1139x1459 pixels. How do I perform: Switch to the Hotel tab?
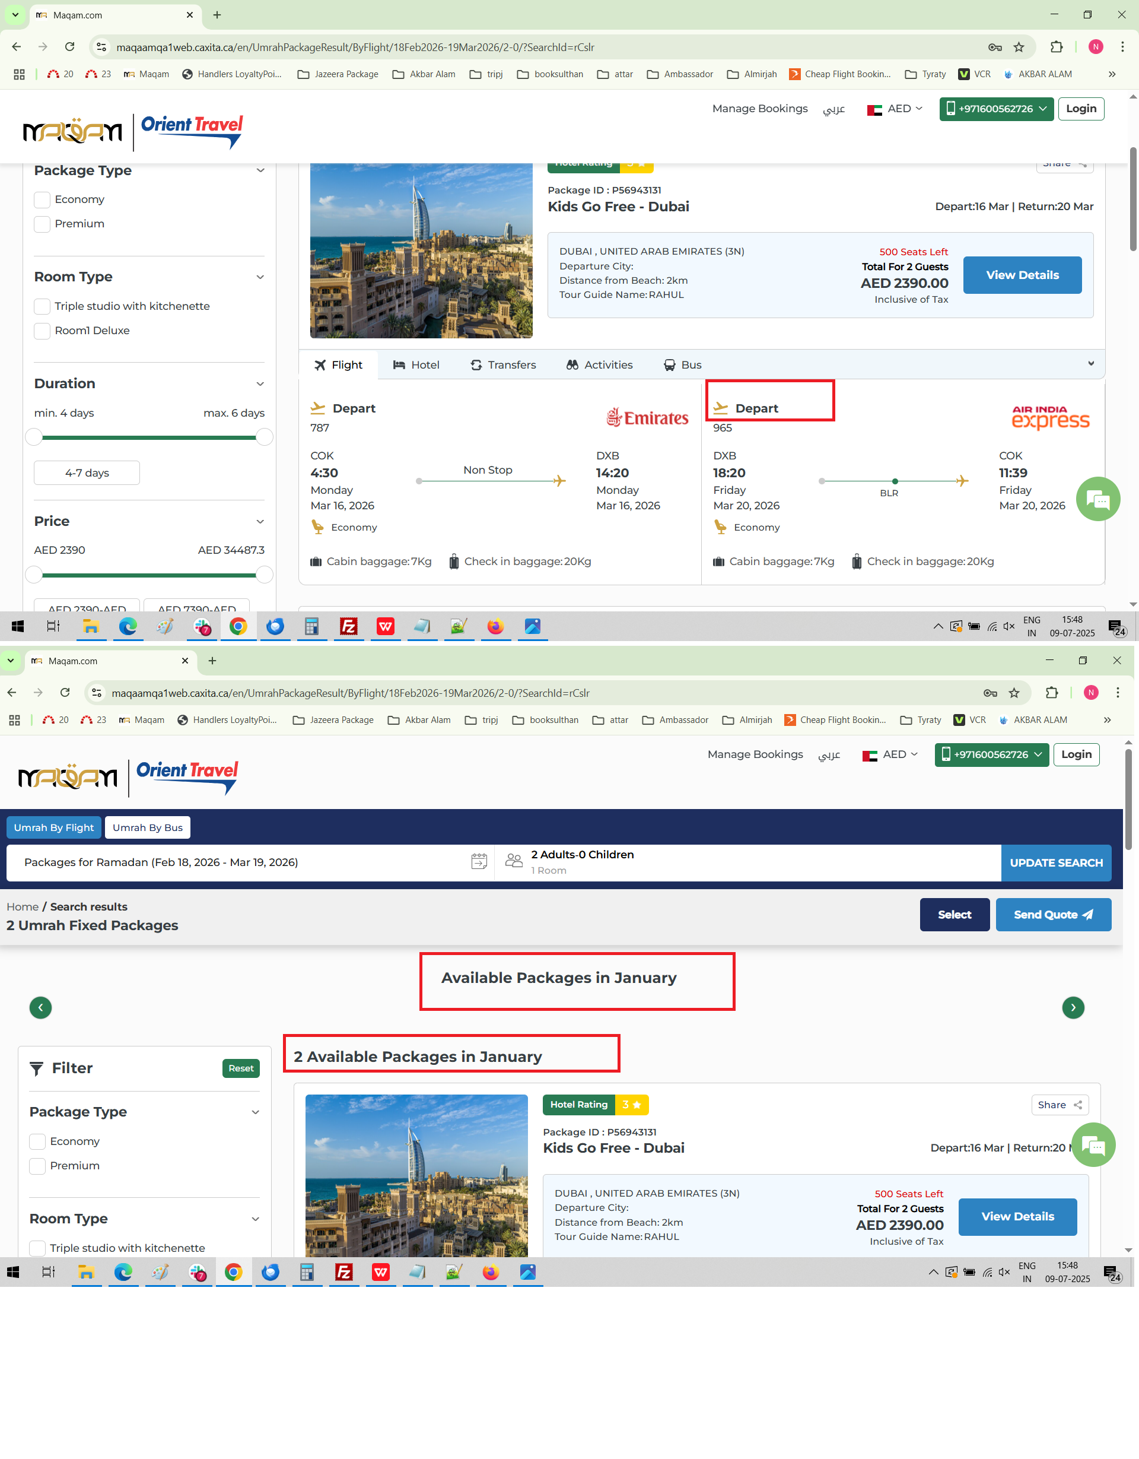click(x=416, y=364)
